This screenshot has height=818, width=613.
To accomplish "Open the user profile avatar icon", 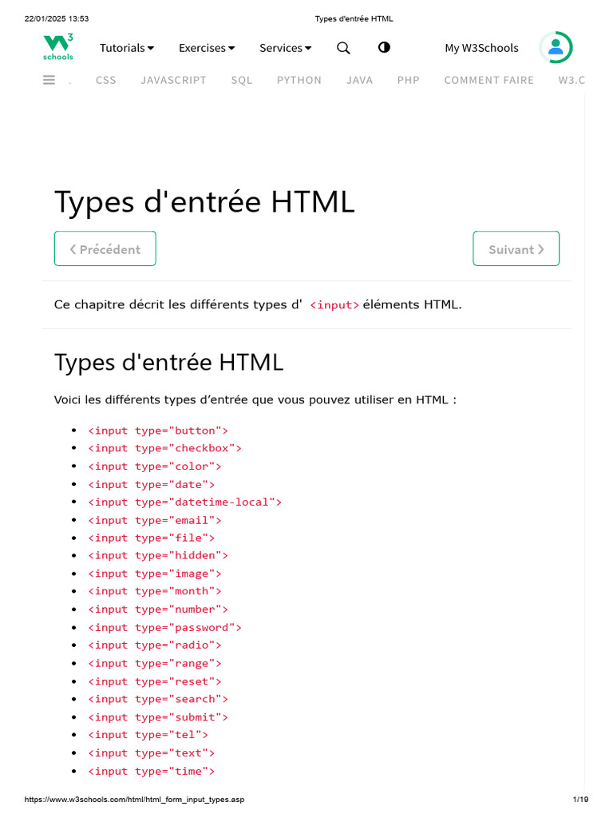I will point(556,48).
